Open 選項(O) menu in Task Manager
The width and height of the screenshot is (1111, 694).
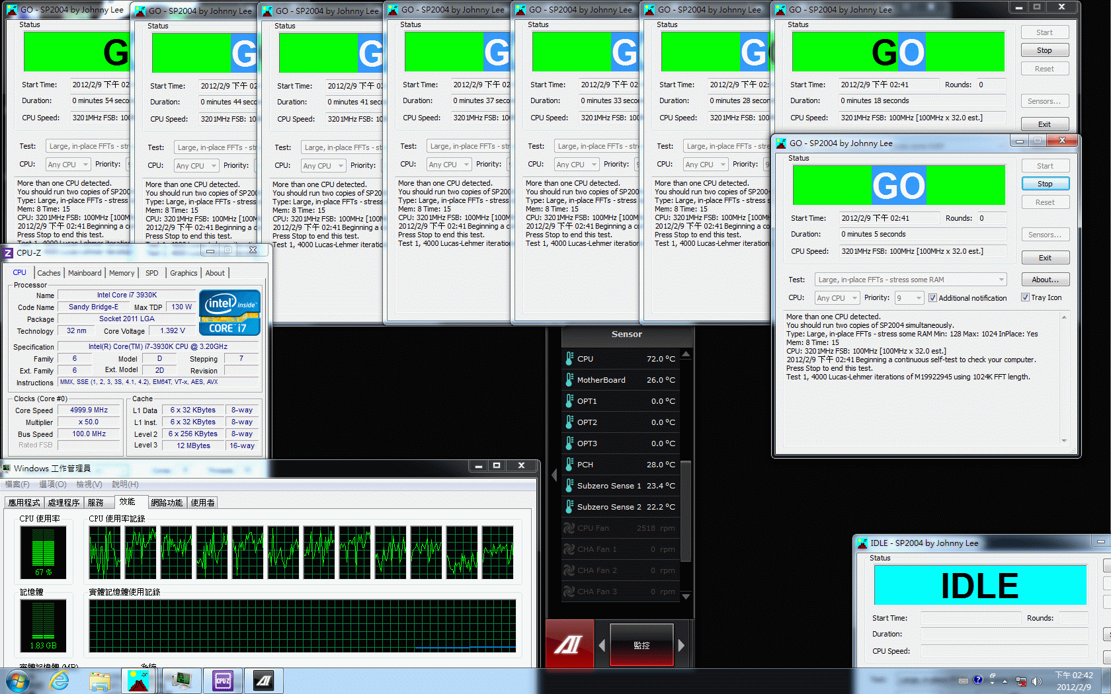tap(53, 484)
